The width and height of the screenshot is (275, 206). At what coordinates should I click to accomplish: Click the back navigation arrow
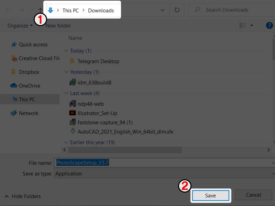tap(8, 10)
